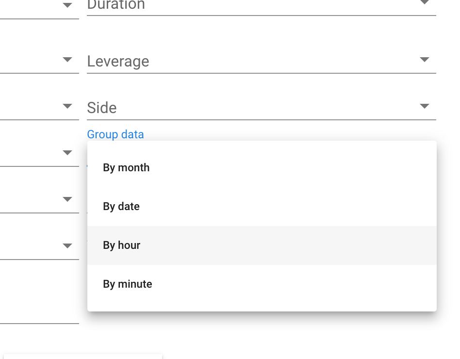
Task: Click the white card at the bottom-left edge
Action: tap(83, 357)
